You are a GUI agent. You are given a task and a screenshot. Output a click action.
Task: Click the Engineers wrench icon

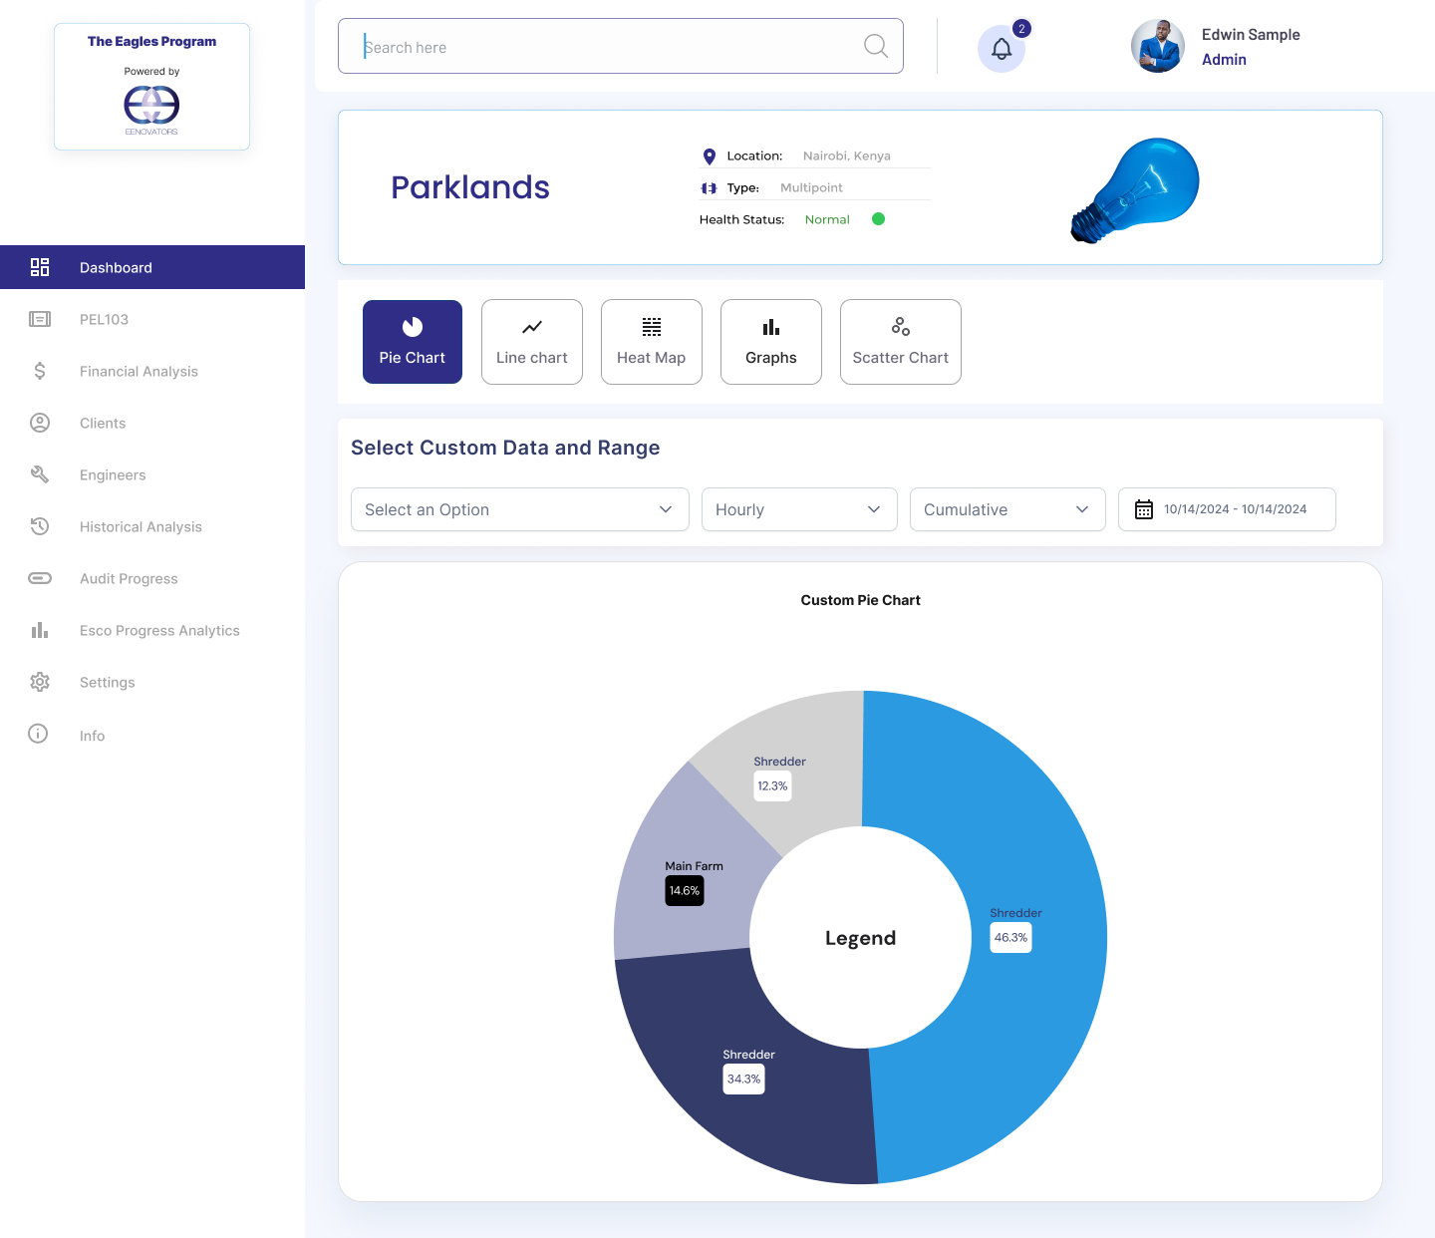coord(40,474)
